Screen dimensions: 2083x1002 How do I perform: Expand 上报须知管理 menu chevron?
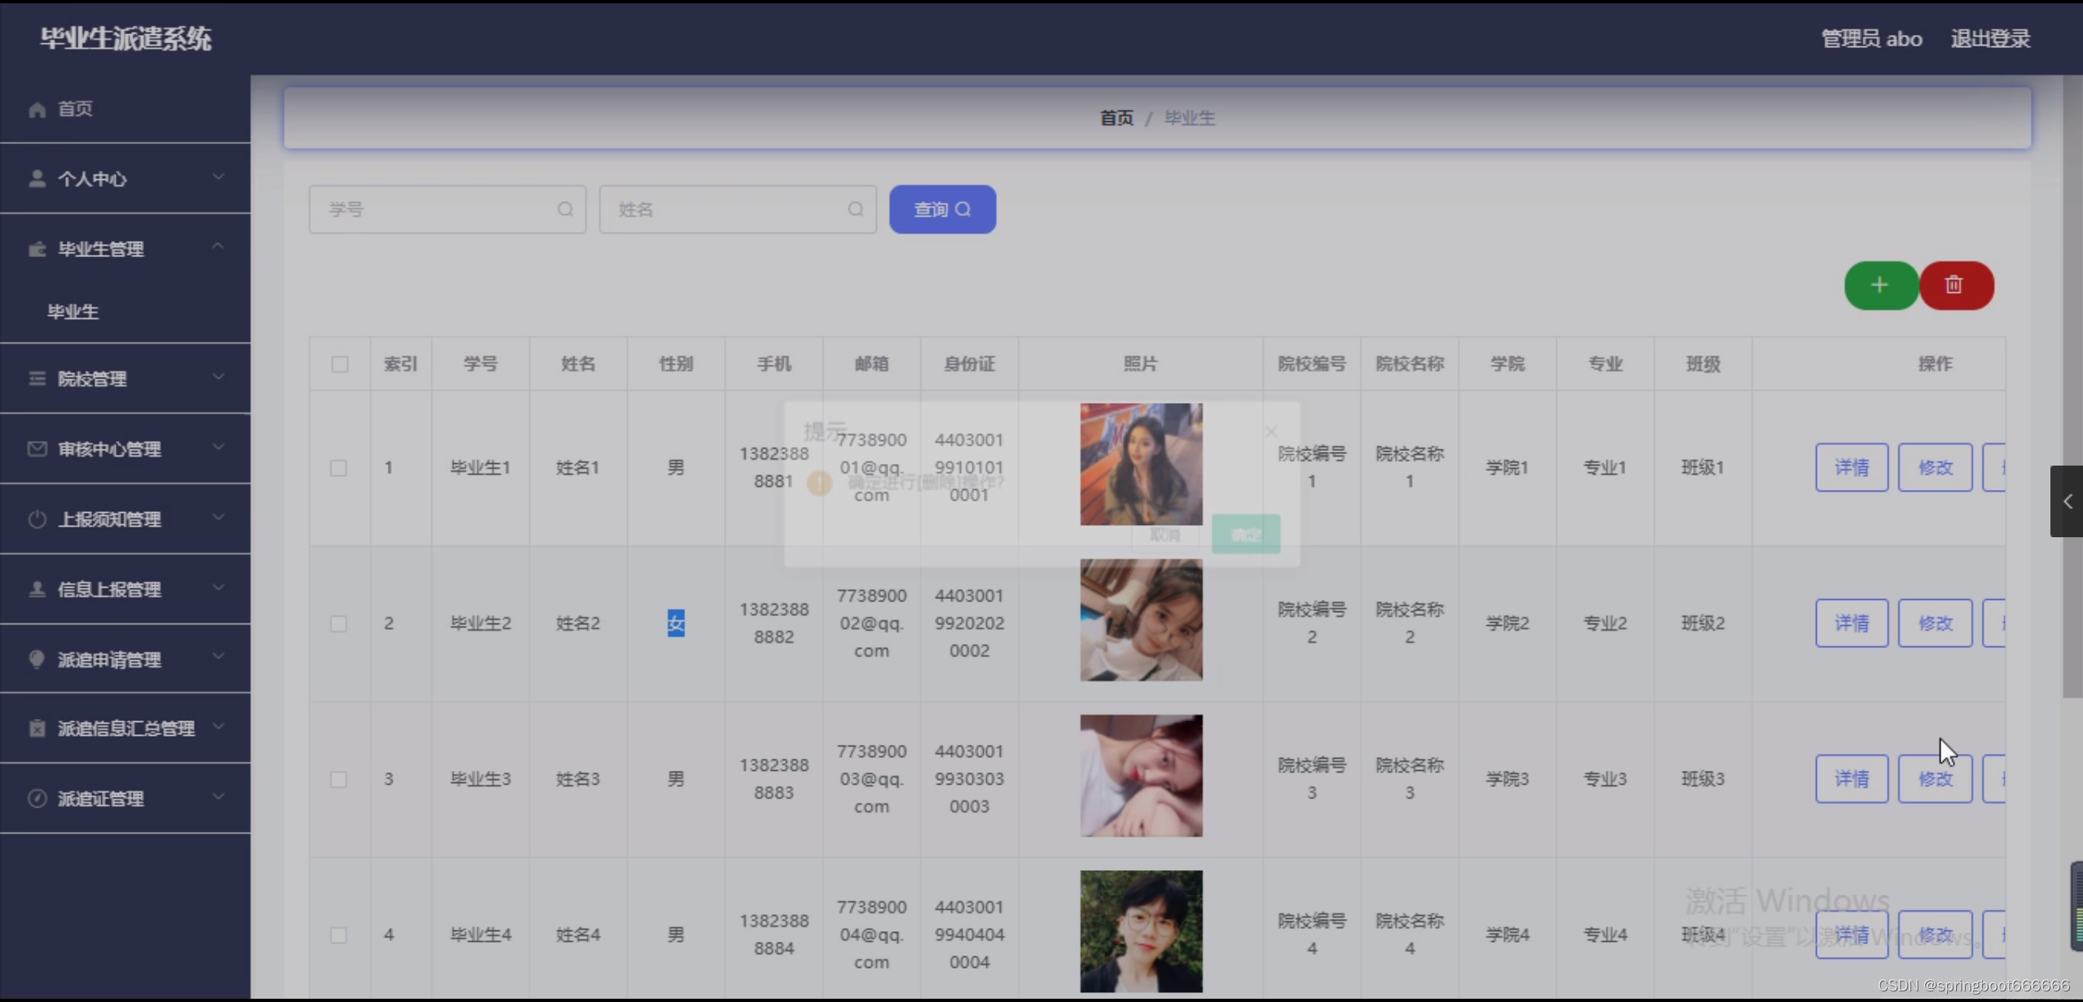coord(217,517)
